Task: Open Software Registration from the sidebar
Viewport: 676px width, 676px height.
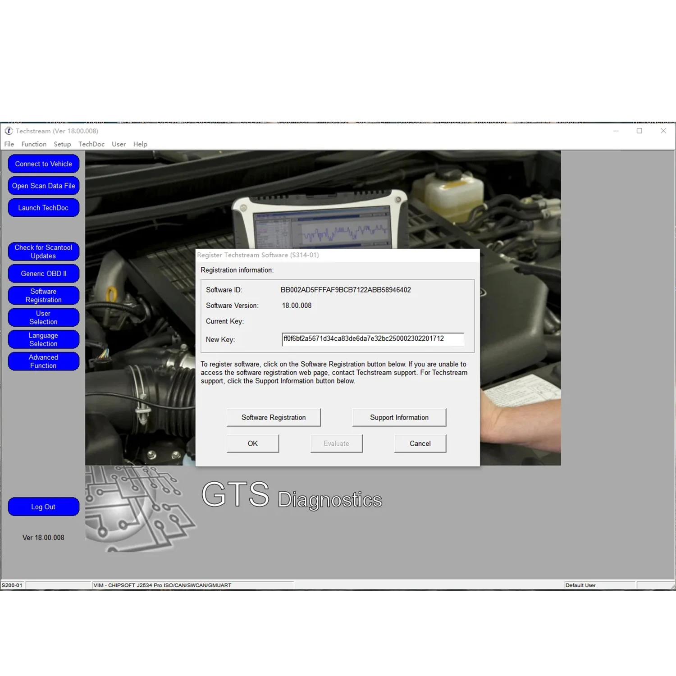Action: coord(44,296)
